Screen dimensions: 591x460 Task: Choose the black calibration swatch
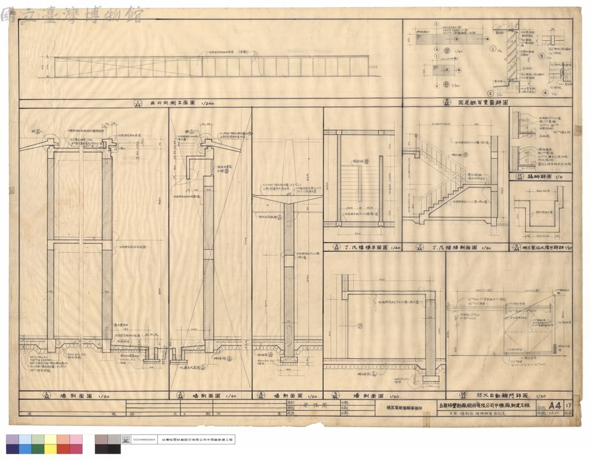click(114, 448)
